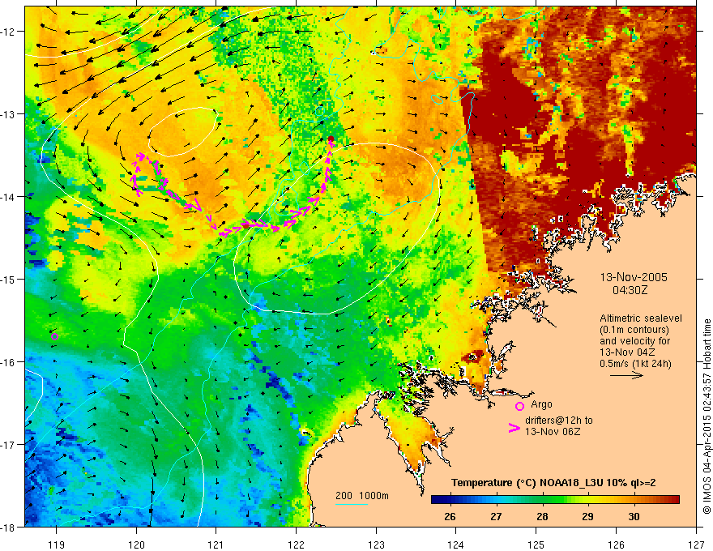Click the cyan depth contour legend line

tap(352, 504)
